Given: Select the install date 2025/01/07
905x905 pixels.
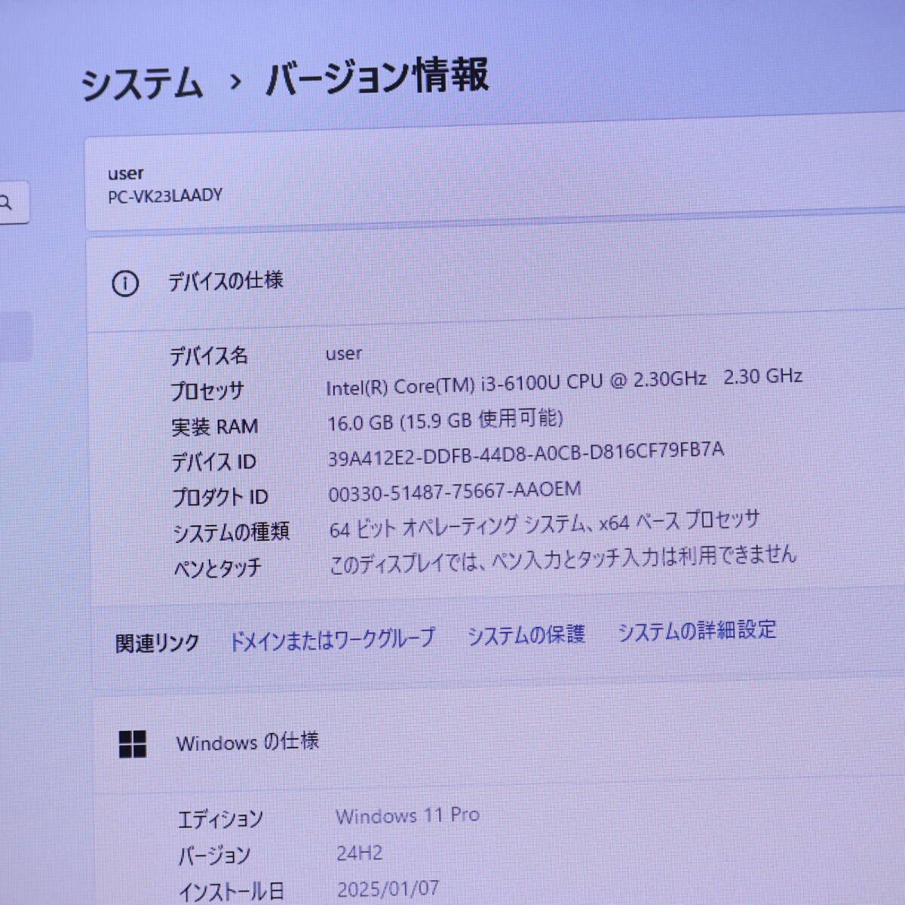Looking at the screenshot, I should click(x=388, y=889).
